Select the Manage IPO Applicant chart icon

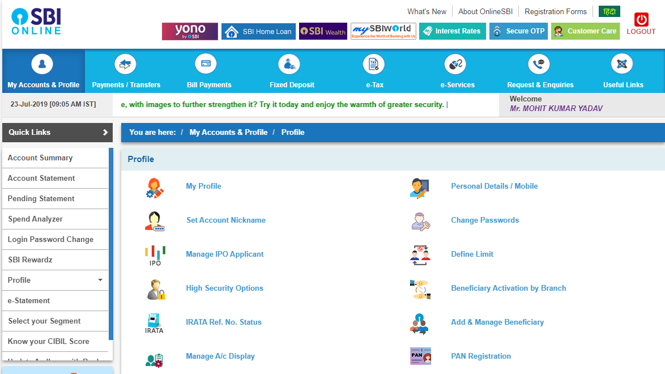tap(154, 254)
